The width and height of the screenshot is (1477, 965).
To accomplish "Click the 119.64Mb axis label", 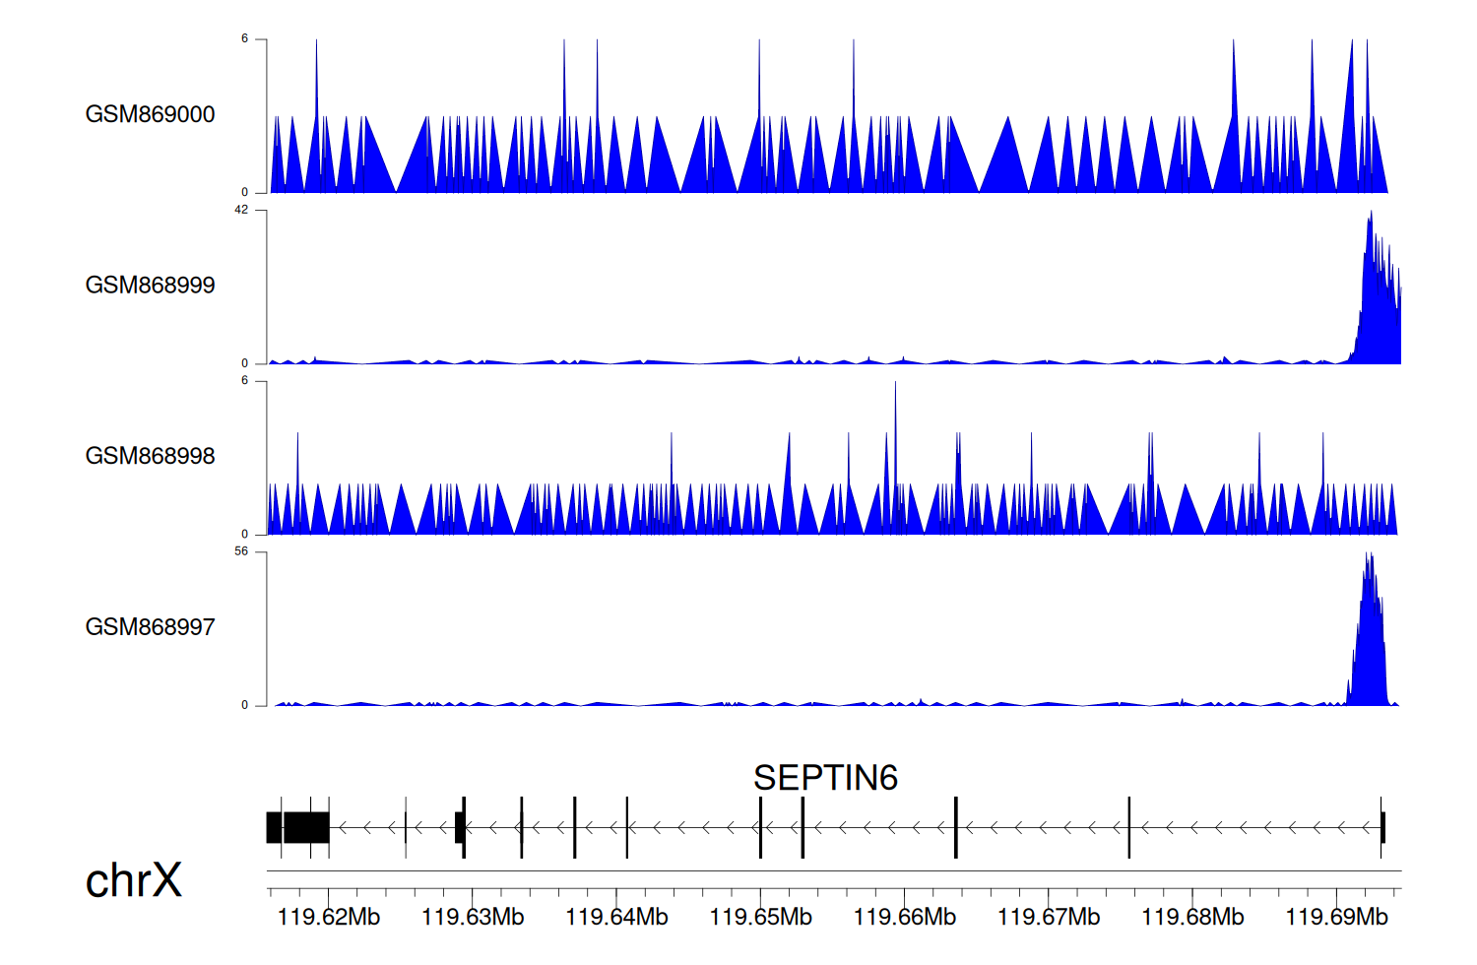I will pos(616,917).
